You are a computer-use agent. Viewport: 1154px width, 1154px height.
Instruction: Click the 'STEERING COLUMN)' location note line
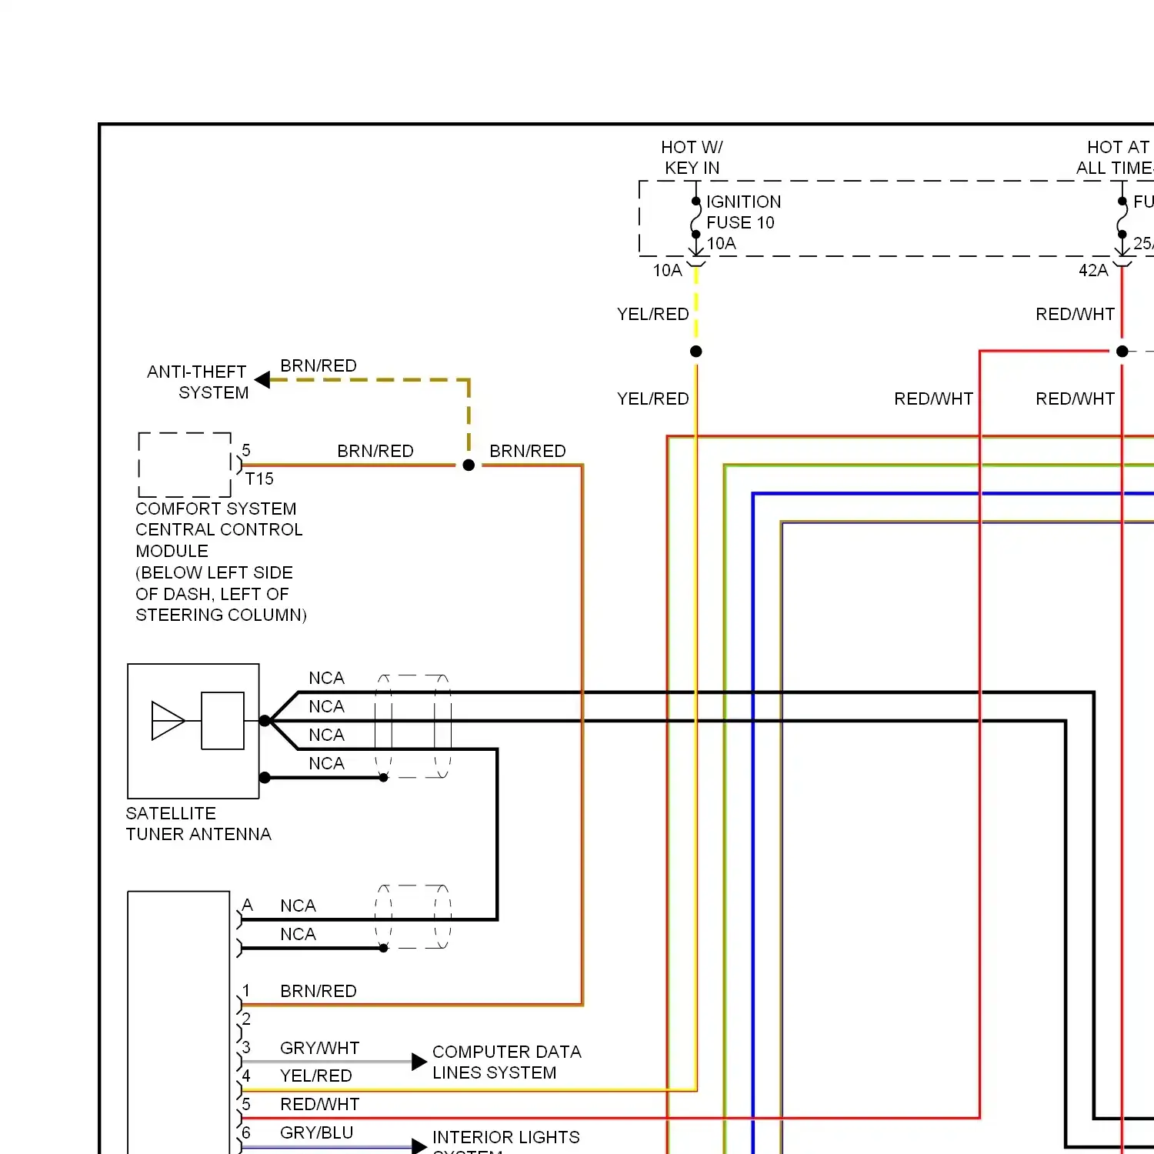click(221, 615)
